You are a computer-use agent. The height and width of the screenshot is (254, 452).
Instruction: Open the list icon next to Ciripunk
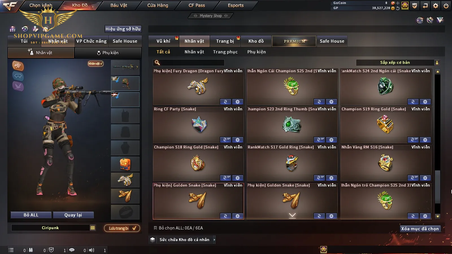tap(93, 228)
